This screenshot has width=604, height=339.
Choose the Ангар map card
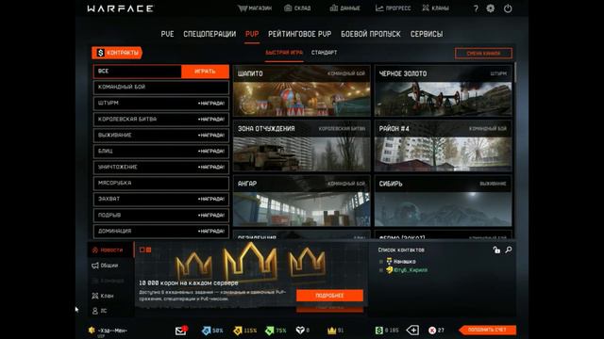(302, 201)
